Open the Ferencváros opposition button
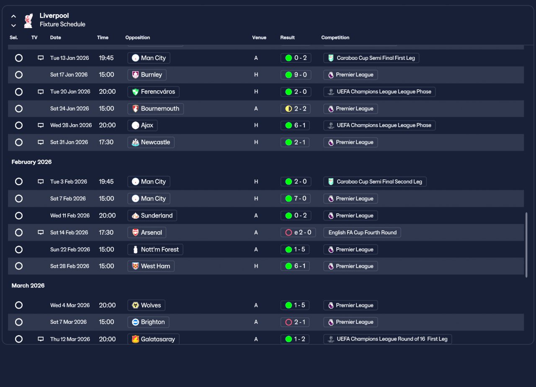The width and height of the screenshot is (536, 387). point(153,92)
